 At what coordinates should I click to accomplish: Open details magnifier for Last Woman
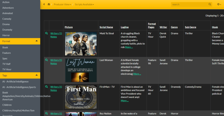point(46,60)
